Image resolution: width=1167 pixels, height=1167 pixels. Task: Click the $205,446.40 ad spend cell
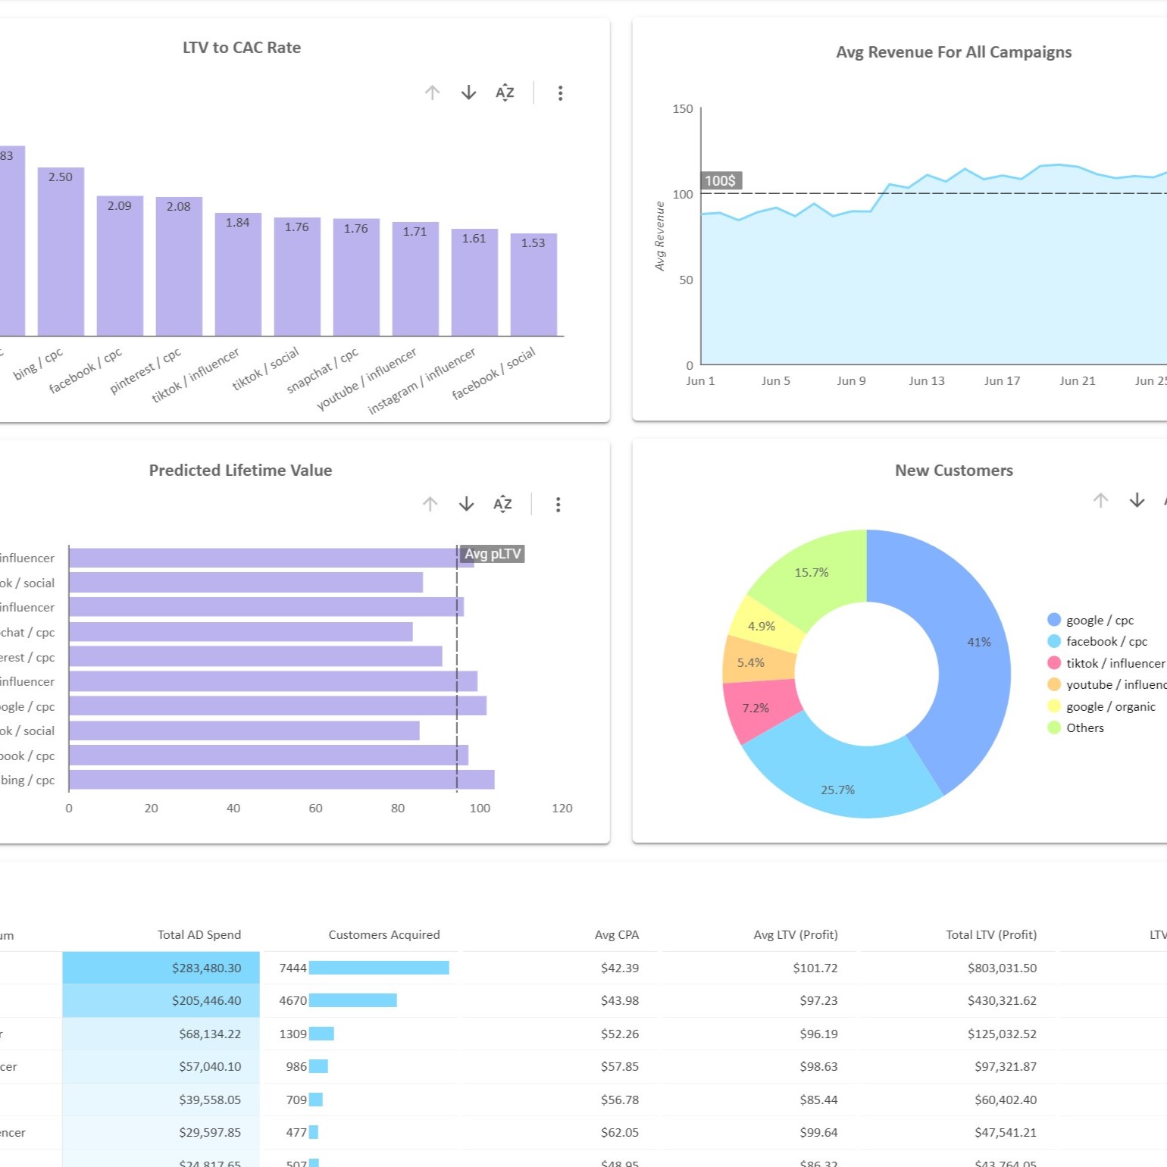[161, 1000]
